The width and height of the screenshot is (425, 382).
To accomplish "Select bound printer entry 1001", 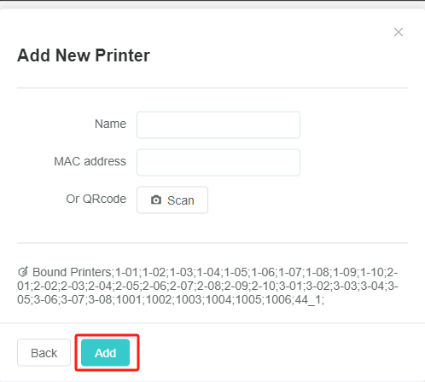I will [x=130, y=299].
